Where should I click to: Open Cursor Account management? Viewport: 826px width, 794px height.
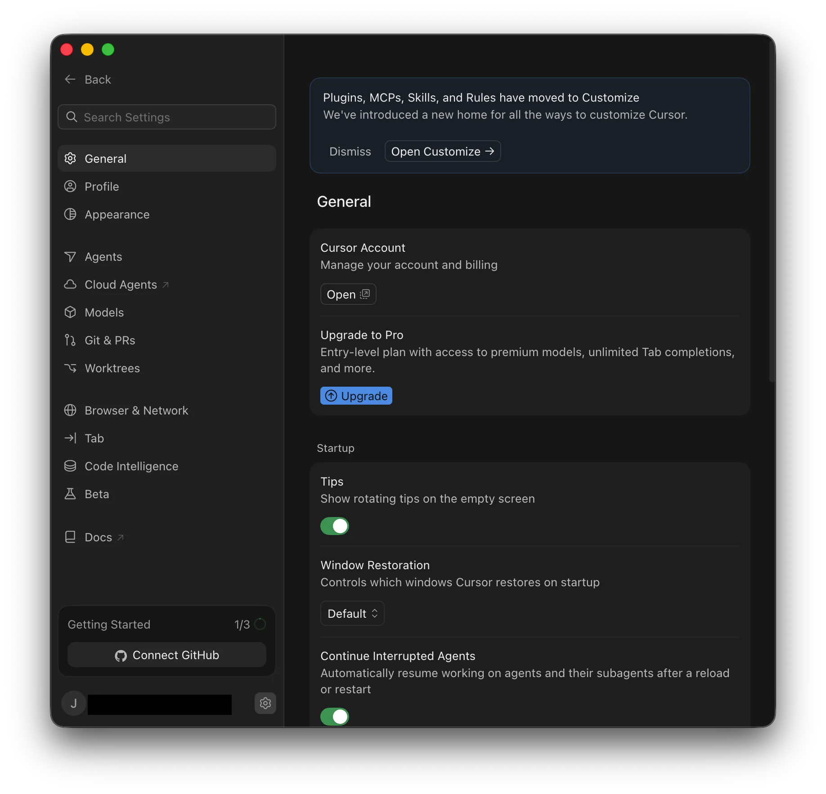pyautogui.click(x=348, y=294)
